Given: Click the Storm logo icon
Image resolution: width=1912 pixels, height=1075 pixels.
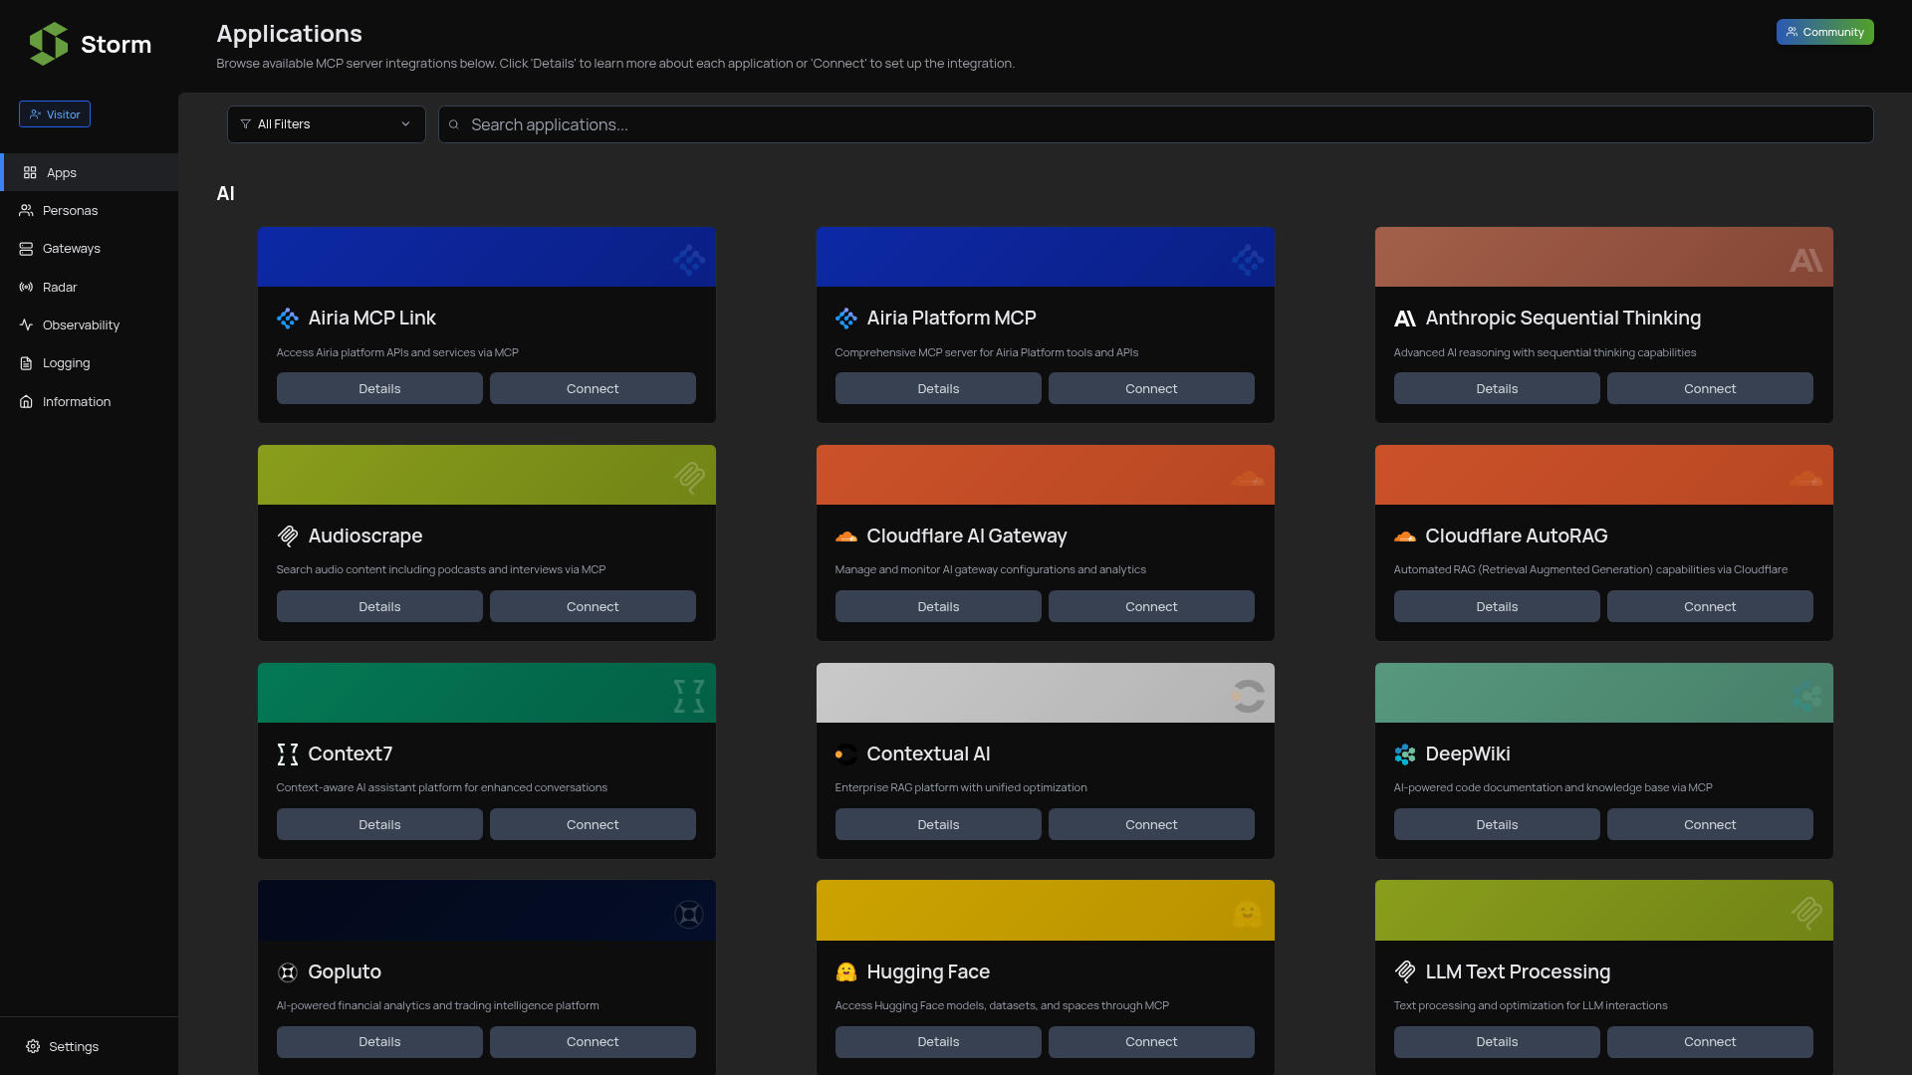Looking at the screenshot, I should (48, 44).
